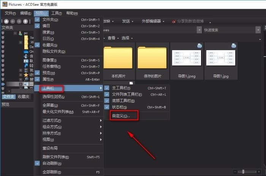Screen dimensions: 266x176
Task: Select 最大化文件列表 menu entry
Action: pos(69,112)
